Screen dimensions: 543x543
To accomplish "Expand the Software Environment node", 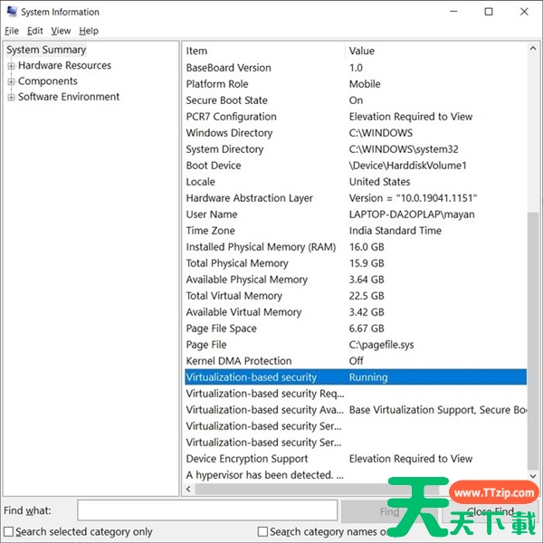I will click(11, 97).
